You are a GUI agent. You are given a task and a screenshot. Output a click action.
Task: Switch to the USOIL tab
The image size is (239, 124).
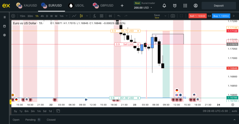coord(76,6)
